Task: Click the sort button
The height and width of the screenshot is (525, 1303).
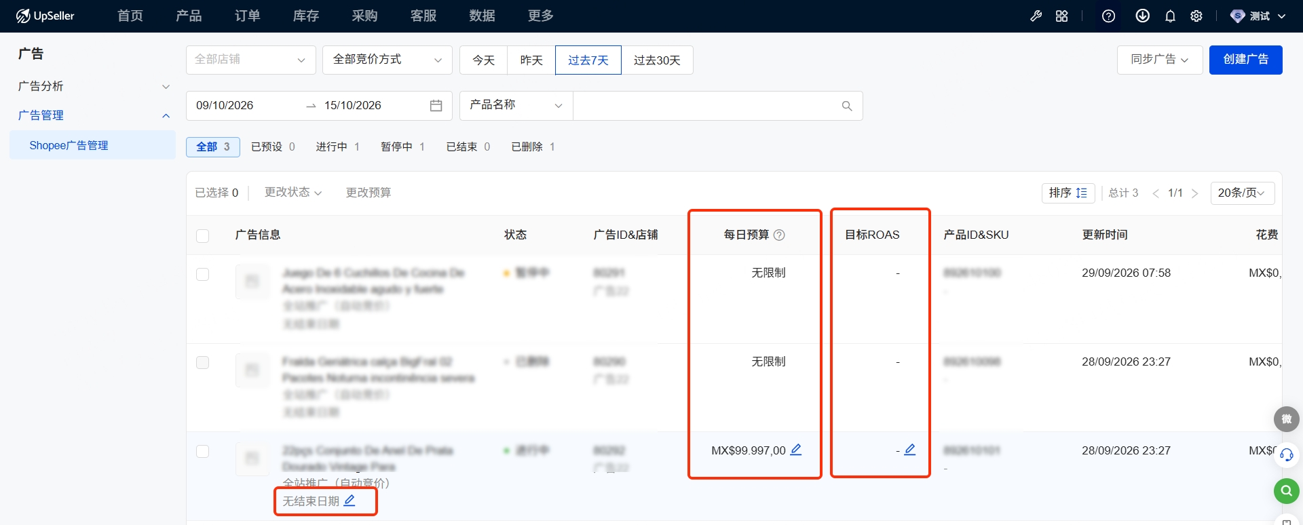Action: click(1068, 193)
